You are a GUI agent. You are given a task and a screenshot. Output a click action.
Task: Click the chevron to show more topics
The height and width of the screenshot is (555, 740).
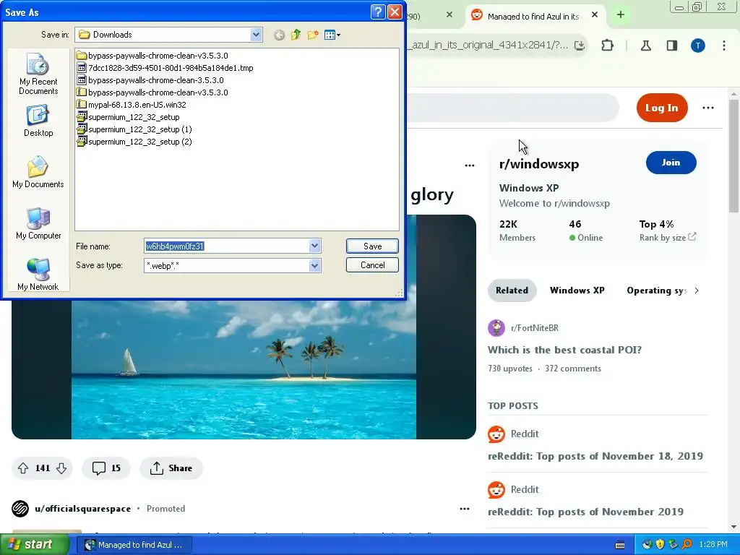click(697, 291)
